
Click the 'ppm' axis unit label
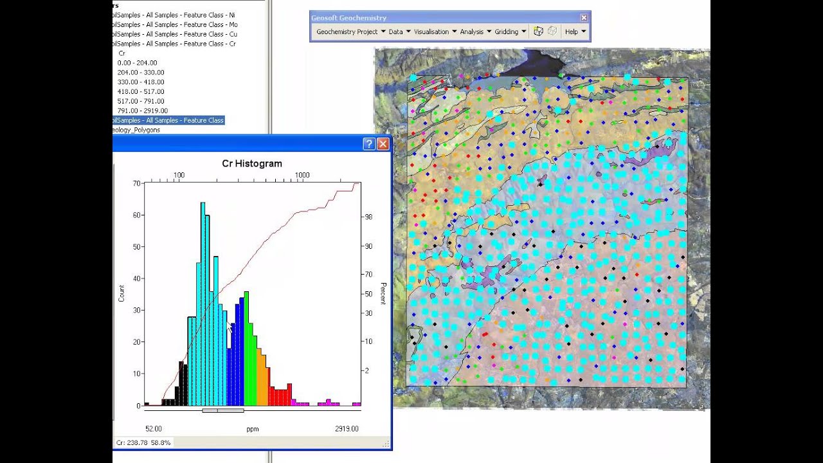click(x=253, y=429)
